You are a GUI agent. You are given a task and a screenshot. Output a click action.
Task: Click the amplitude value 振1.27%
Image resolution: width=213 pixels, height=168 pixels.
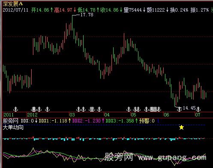(200, 10)
